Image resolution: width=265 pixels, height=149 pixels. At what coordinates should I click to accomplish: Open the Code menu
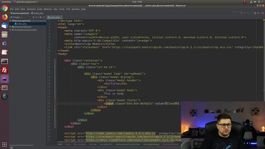(x=40, y=9)
